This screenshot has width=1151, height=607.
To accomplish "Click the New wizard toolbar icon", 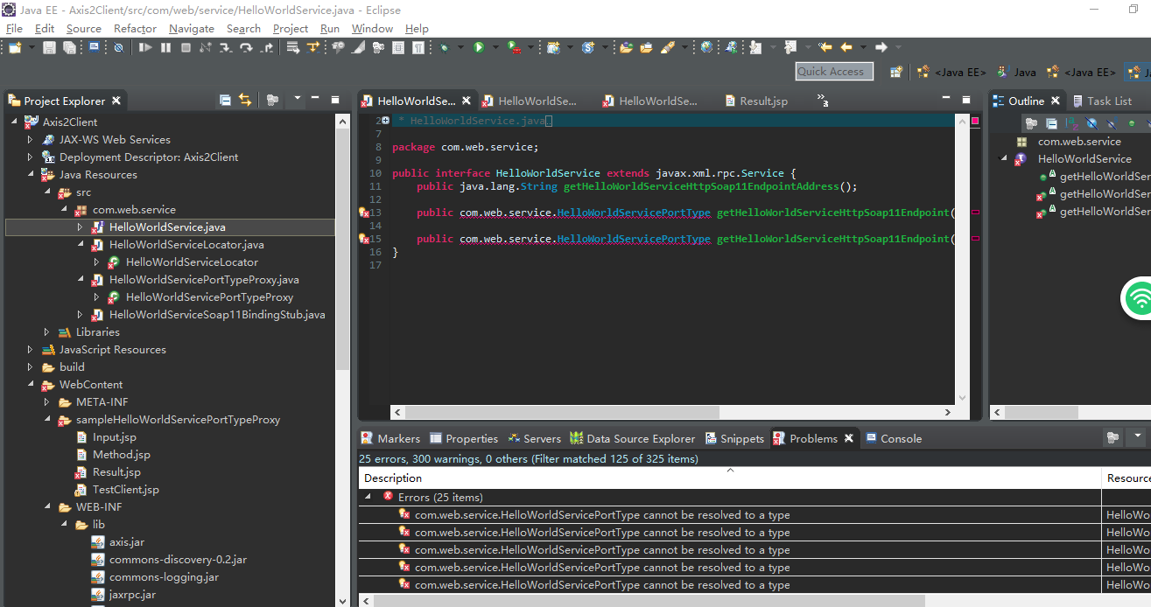I will (15, 47).
